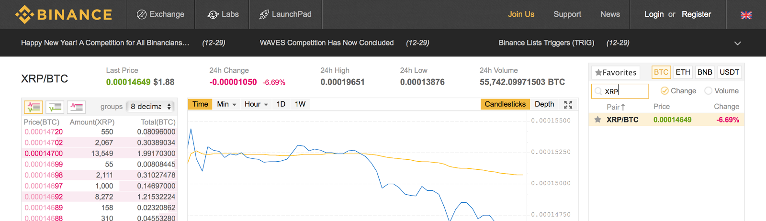The image size is (766, 221).
Task: Open WAVES Competition concluded announcement
Action: pos(327,43)
